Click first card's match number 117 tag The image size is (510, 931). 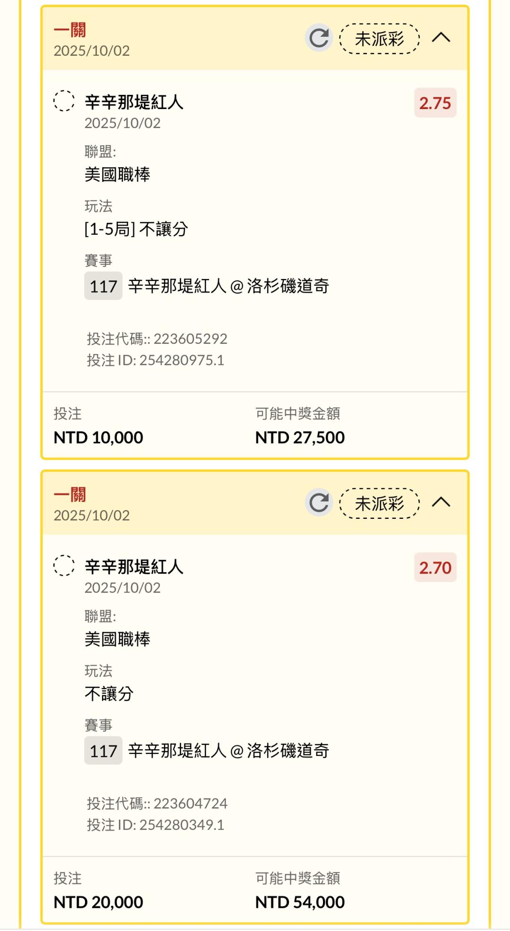103,286
